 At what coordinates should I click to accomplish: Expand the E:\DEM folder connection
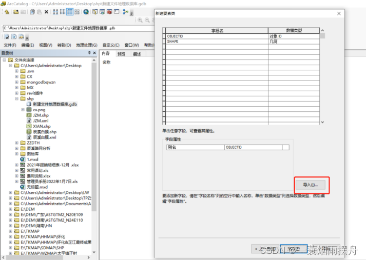point(10,209)
